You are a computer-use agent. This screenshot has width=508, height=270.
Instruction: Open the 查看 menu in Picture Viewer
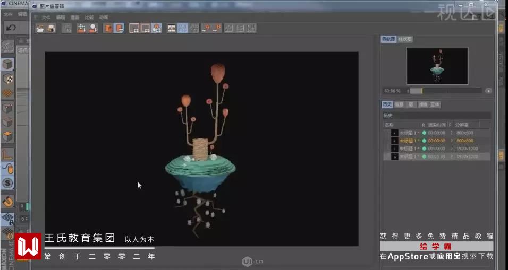point(75,18)
